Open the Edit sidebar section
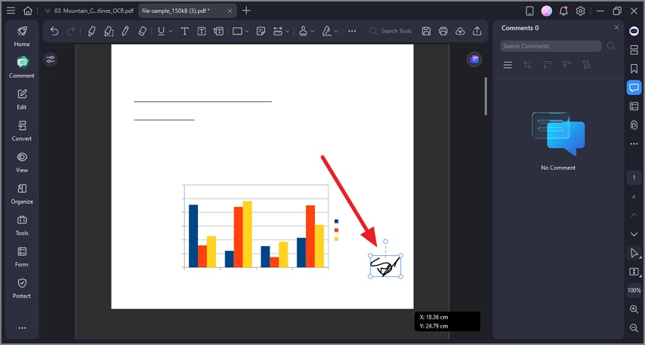The image size is (645, 345). pos(22,99)
